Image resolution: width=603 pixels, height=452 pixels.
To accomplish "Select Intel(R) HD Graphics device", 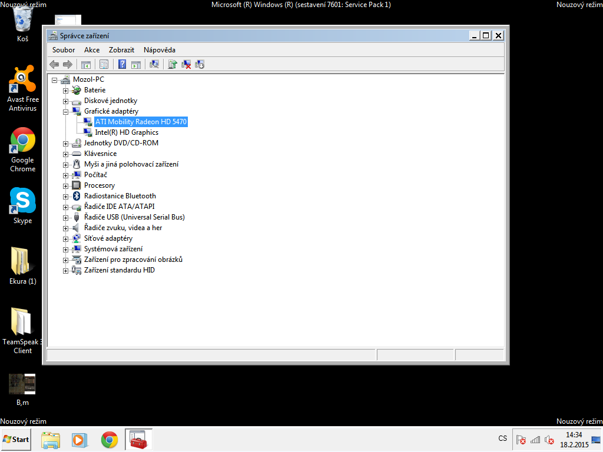I will [x=127, y=132].
